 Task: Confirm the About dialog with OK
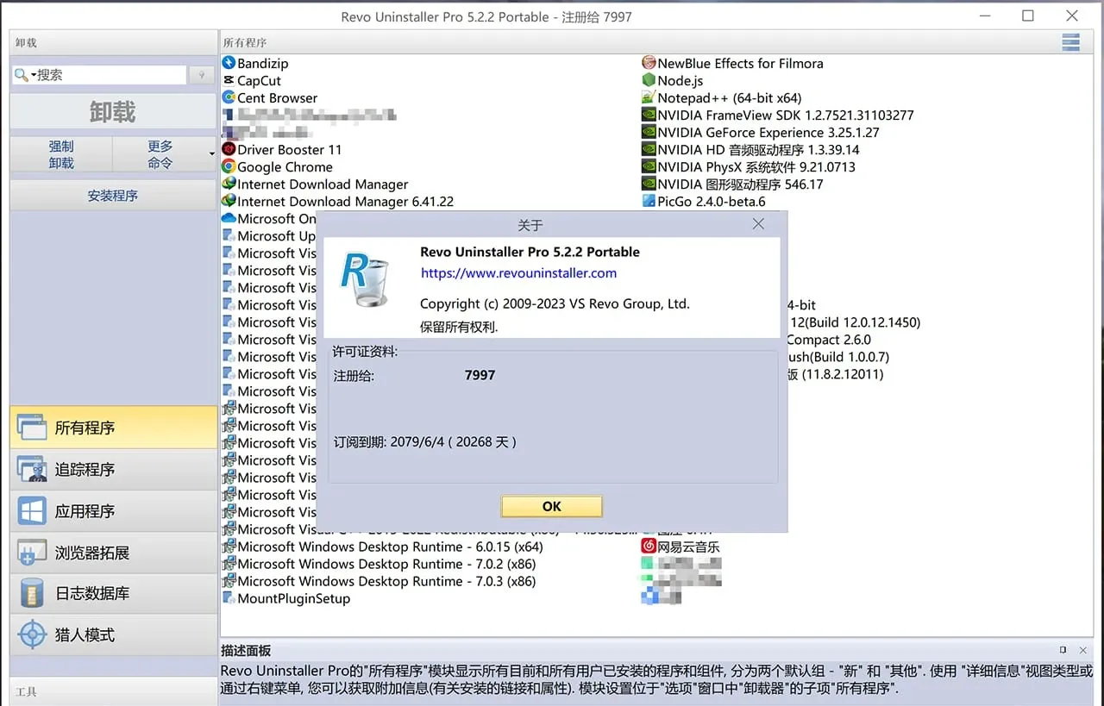(x=551, y=506)
